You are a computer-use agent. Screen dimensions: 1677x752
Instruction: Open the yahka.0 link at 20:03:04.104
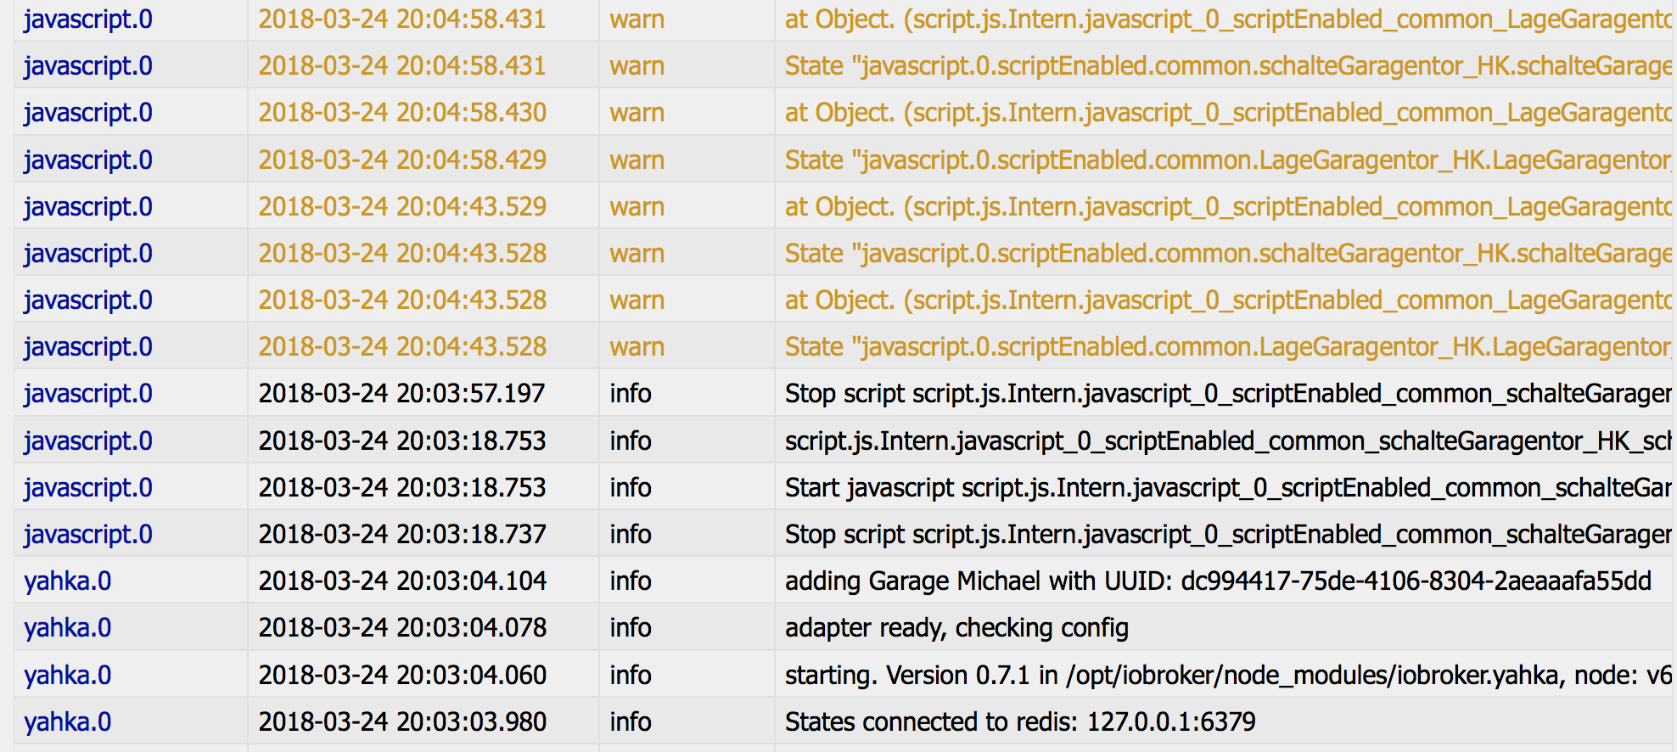[67, 581]
